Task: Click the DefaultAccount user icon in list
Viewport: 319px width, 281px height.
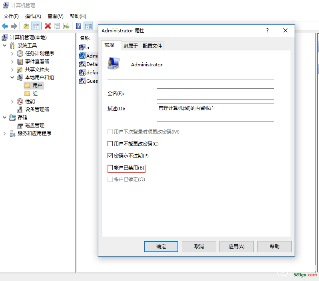Action: tap(82, 64)
